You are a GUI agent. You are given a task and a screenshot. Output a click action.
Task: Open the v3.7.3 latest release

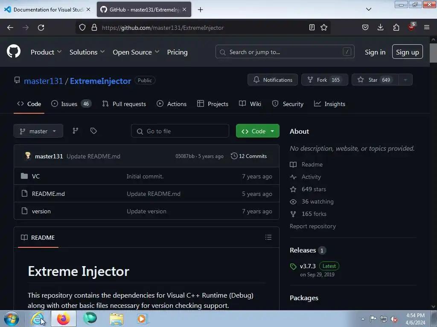point(308,266)
